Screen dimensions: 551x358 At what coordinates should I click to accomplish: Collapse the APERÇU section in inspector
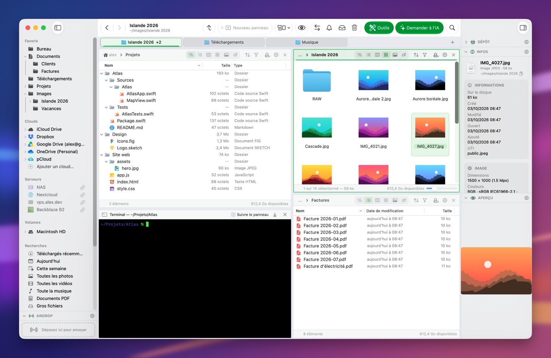[x=466, y=198]
